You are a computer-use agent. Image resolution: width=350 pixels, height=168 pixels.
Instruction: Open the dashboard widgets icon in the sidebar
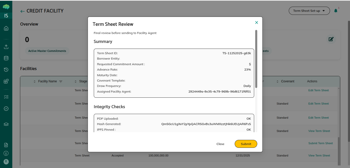click(x=6, y=81)
